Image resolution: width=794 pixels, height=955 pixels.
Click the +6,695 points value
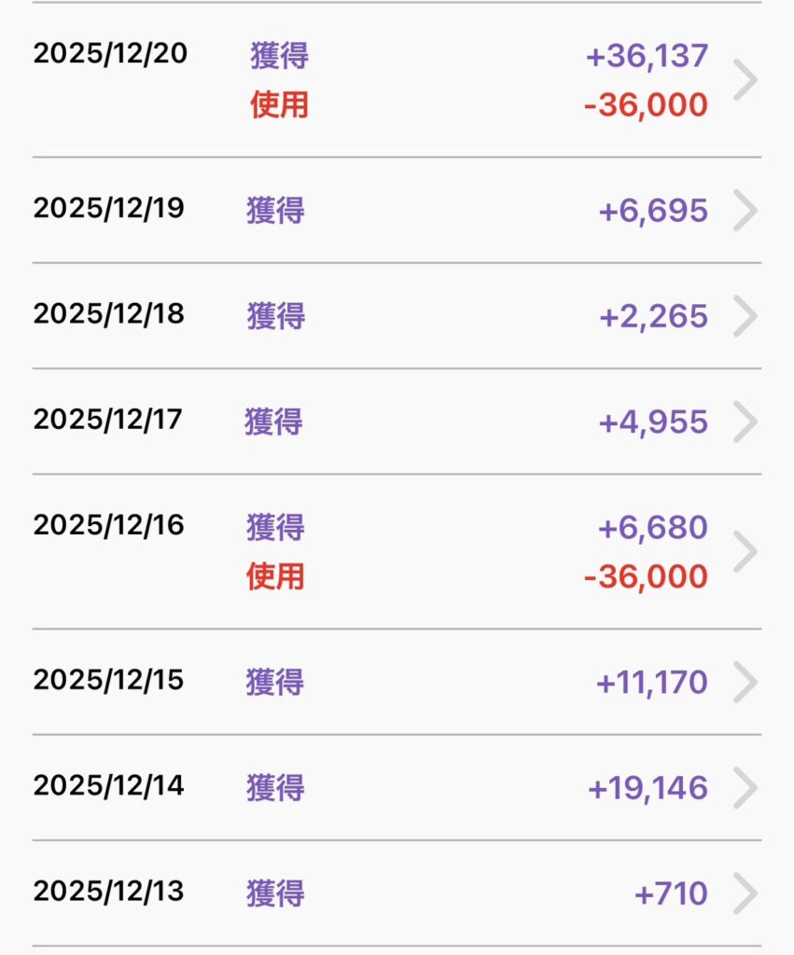653,211
